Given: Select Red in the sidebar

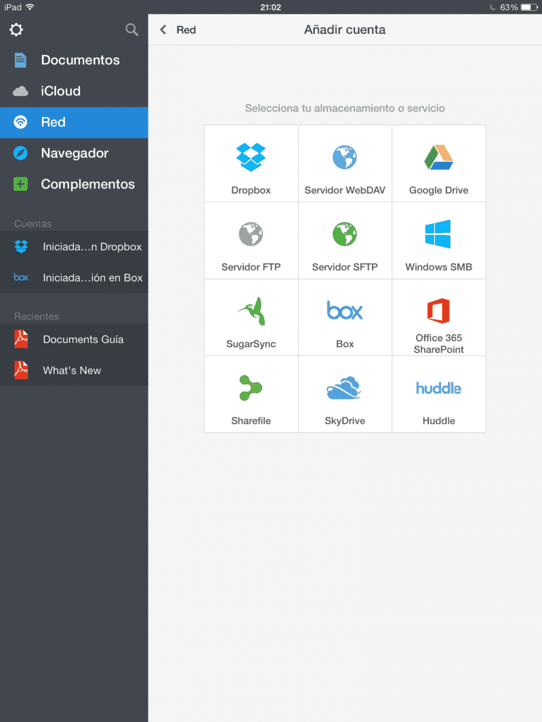Looking at the screenshot, I should [x=74, y=122].
